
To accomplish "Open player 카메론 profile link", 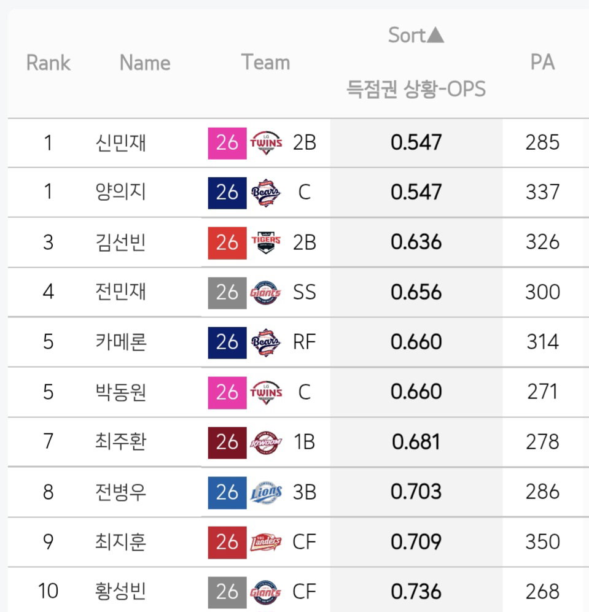I will 121,342.
